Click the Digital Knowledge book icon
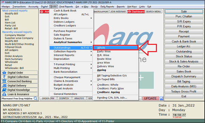Screen dimensions: 205x123 pos(4,90)
